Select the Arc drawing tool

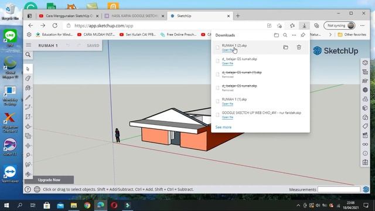click(28, 107)
